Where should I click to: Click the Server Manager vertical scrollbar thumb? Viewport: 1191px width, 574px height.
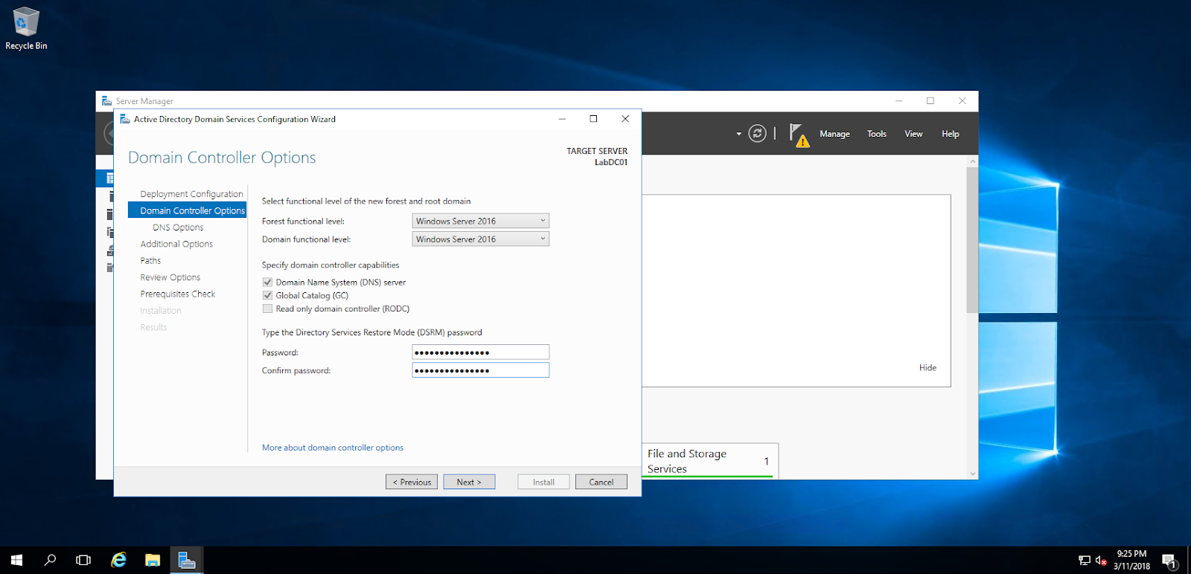click(972, 239)
